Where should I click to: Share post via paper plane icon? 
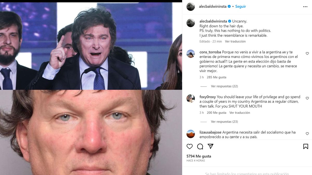tap(211, 146)
